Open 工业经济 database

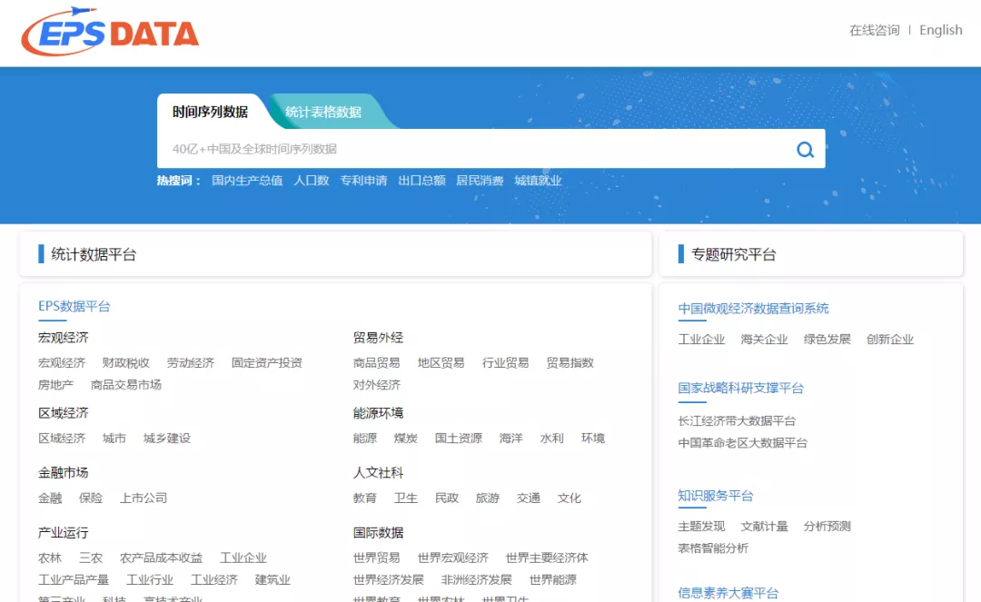214,579
